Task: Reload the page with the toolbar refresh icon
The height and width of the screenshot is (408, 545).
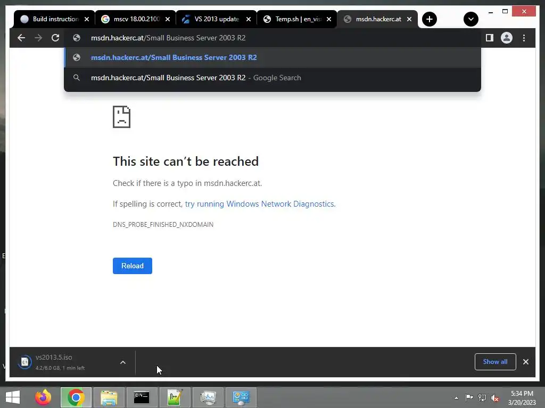Action: pyautogui.click(x=55, y=38)
